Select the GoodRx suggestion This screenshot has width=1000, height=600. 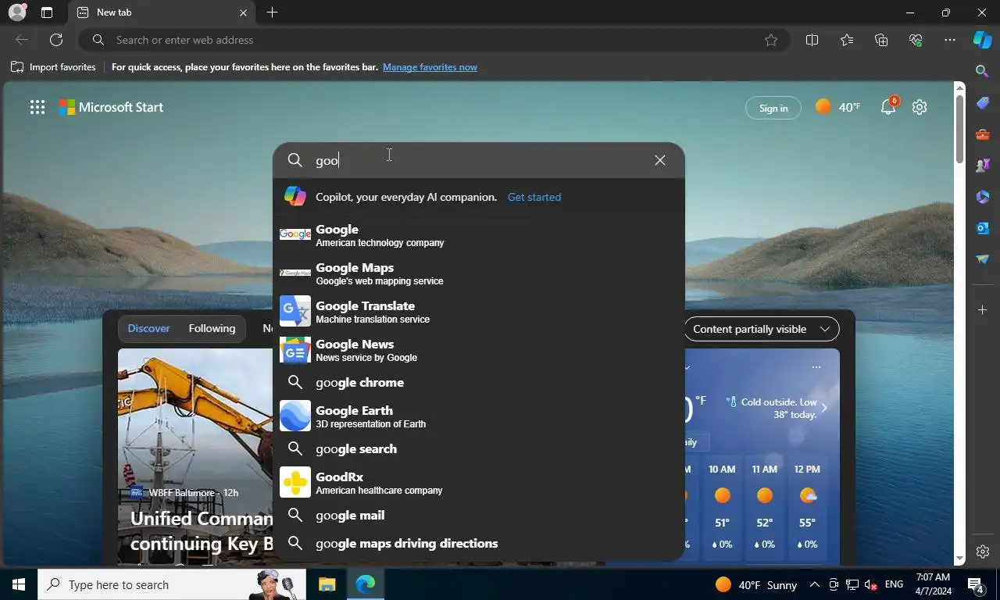479,483
